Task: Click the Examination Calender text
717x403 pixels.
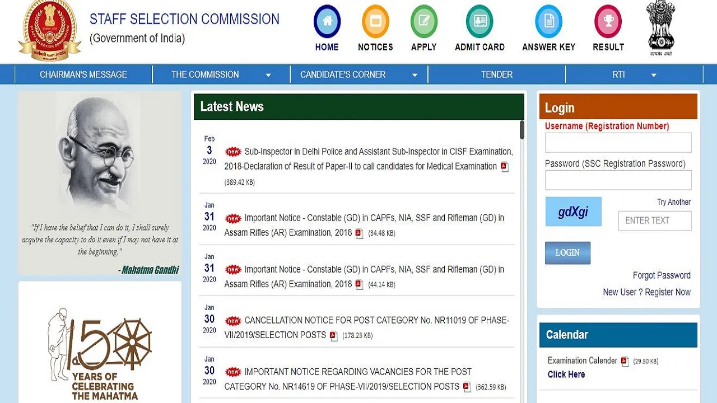Action: tap(583, 360)
